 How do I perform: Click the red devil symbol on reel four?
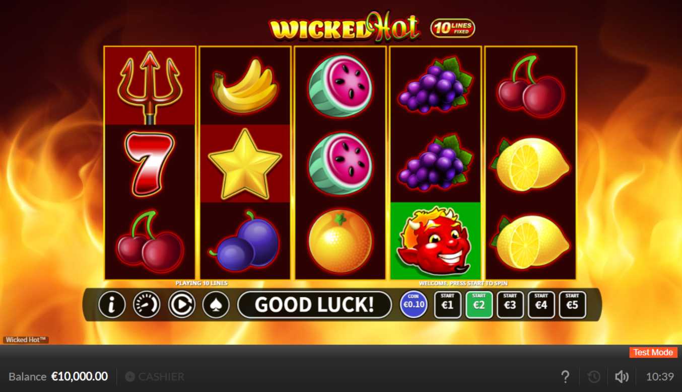435,241
